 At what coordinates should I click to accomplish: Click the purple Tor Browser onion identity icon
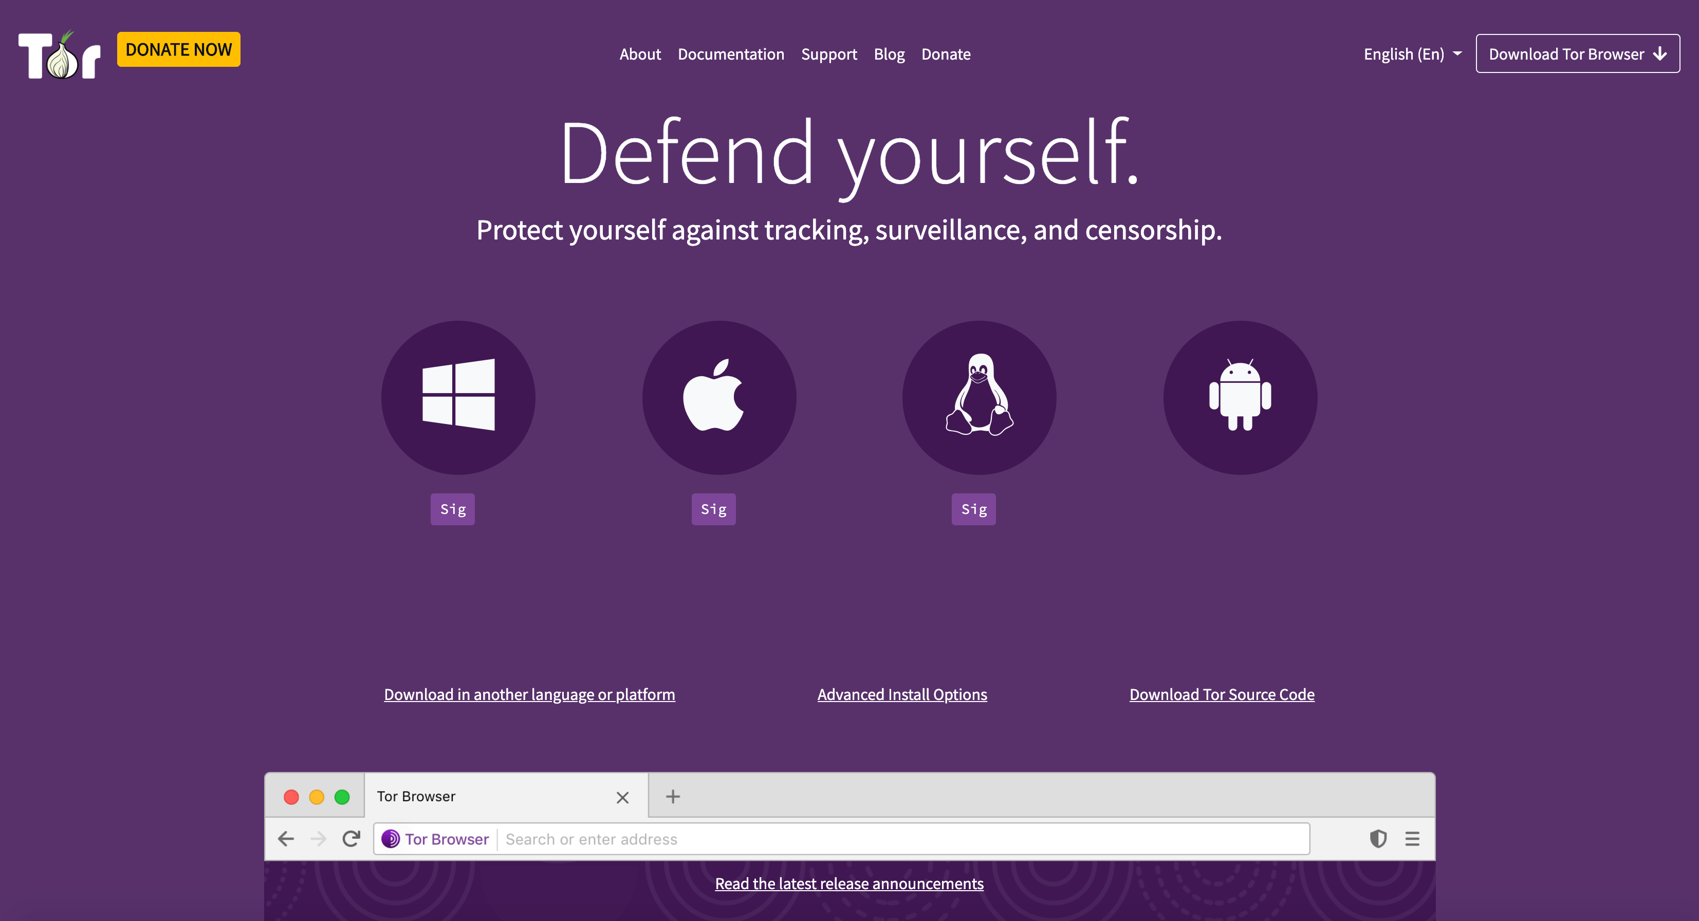click(x=391, y=839)
